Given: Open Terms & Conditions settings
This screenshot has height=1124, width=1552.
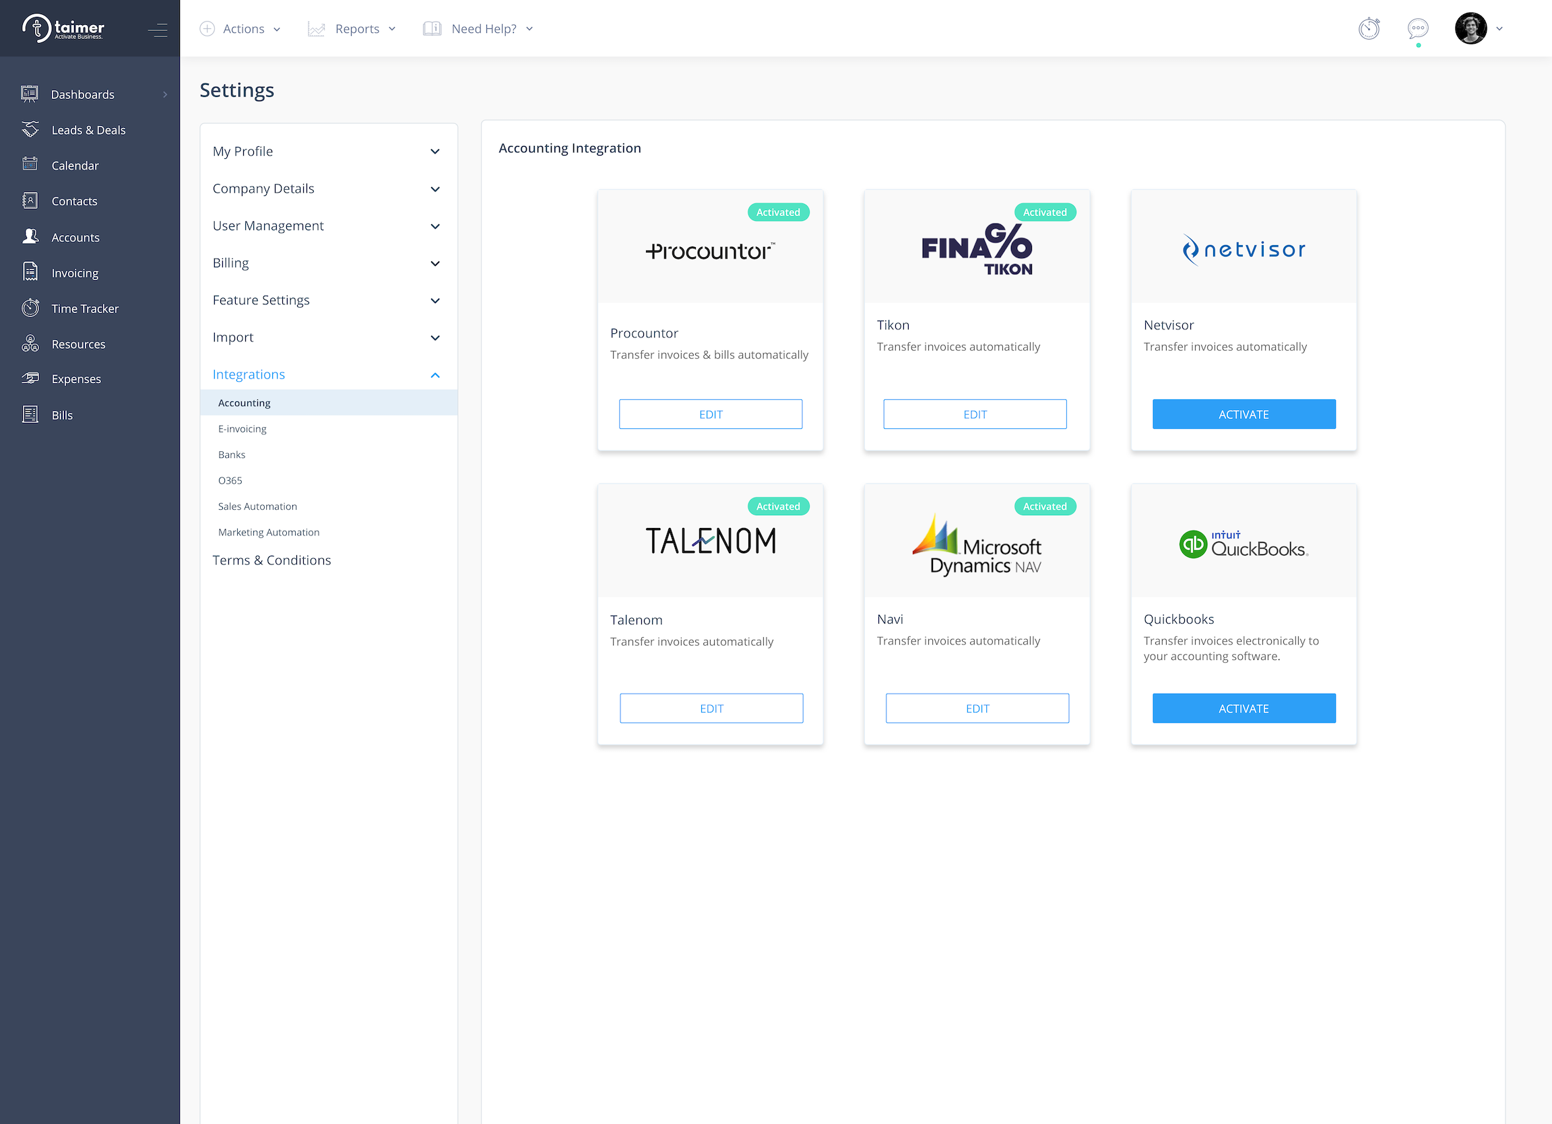Looking at the screenshot, I should pos(271,560).
